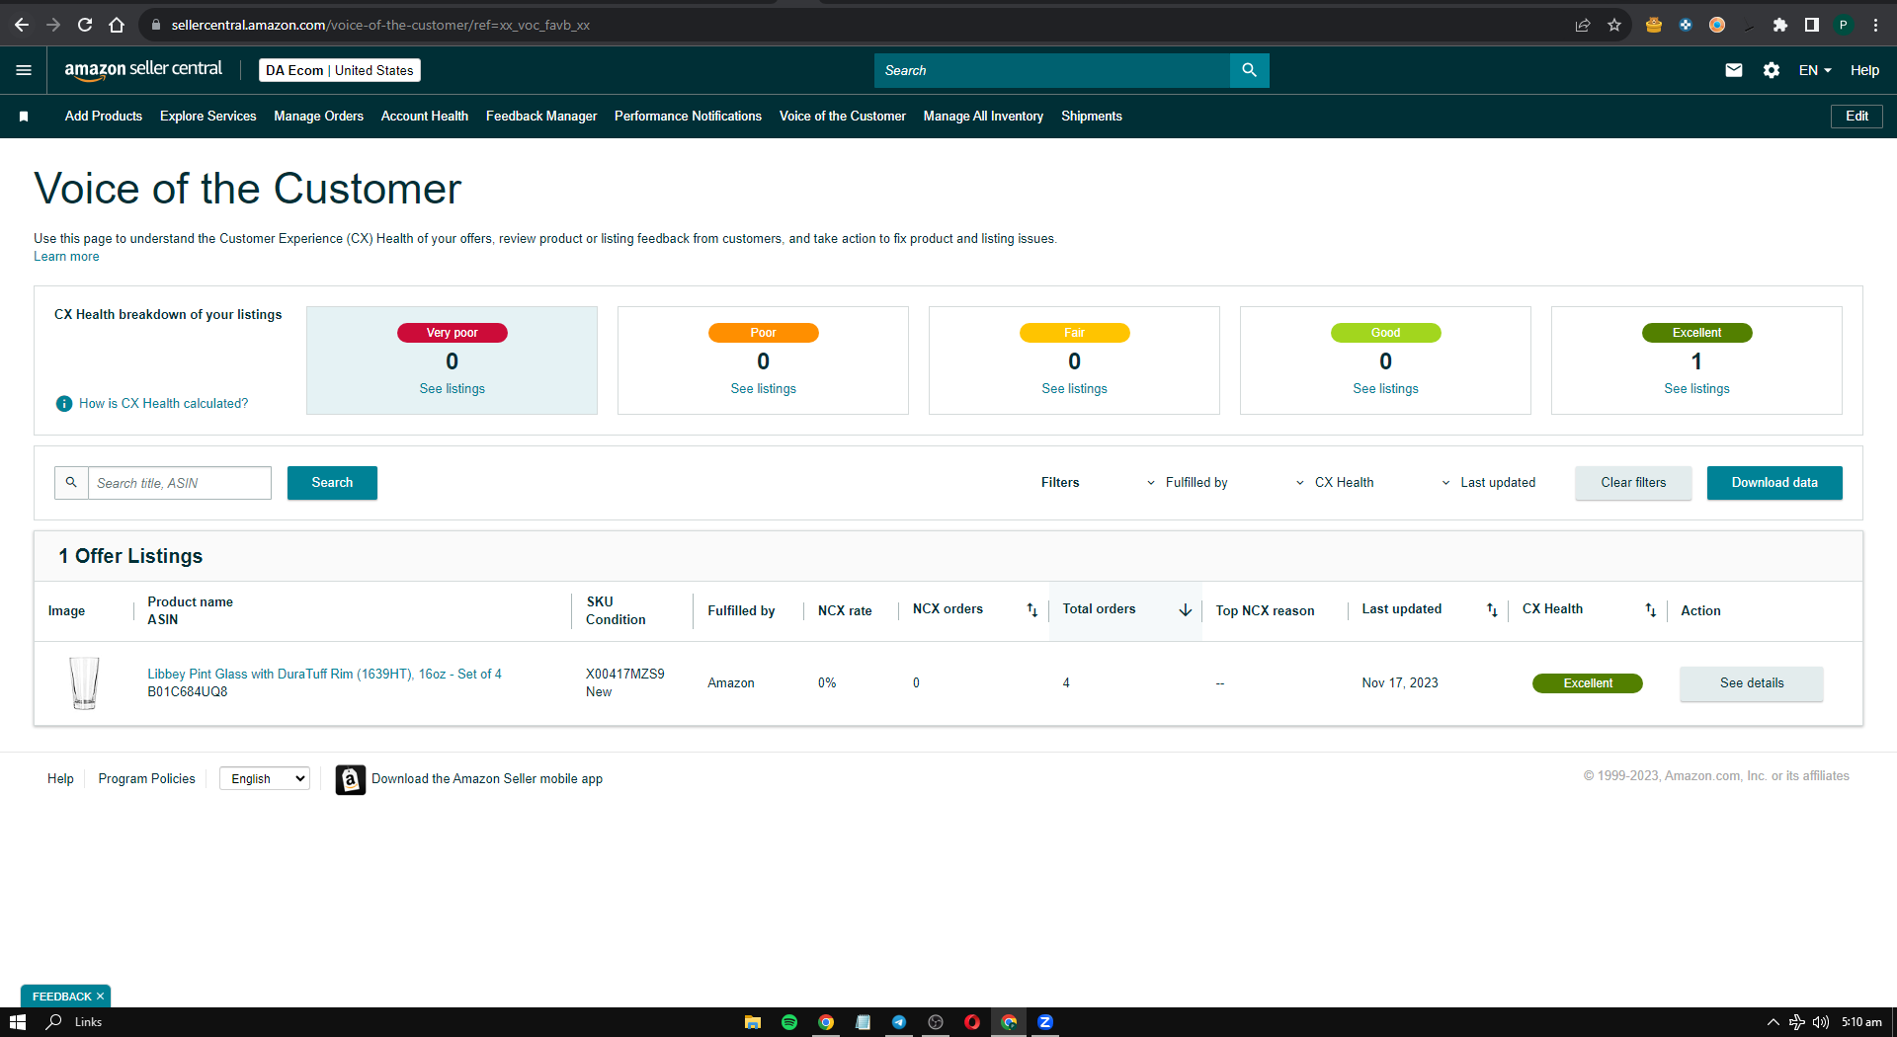Click the Libbey pint glass thumbnail image
This screenshot has width=1897, height=1037.
coord(85,683)
